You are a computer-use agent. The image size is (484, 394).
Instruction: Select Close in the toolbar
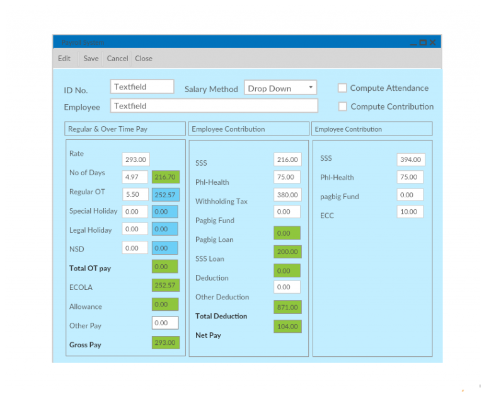(x=144, y=59)
